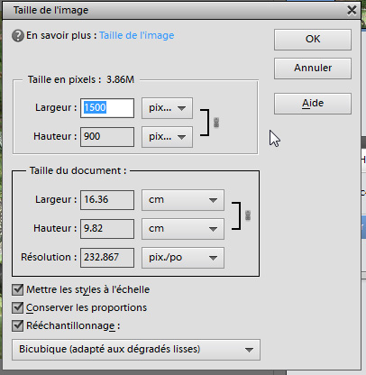The image size is (366, 375).
Task: Open the pixel Largeur unit dropdown
Action: click(x=167, y=108)
